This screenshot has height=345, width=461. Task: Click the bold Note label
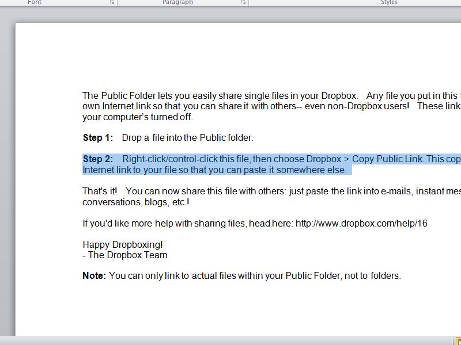tap(92, 275)
